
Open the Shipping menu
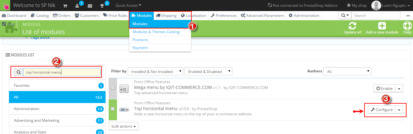(x=166, y=15)
